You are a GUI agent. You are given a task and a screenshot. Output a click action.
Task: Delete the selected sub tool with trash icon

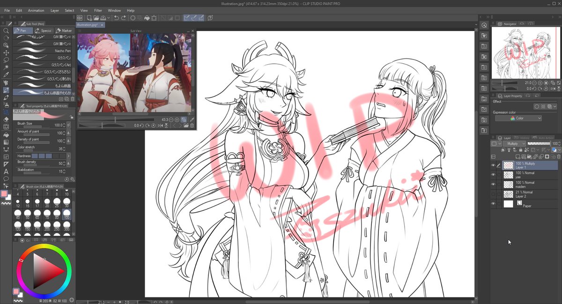[73, 99]
